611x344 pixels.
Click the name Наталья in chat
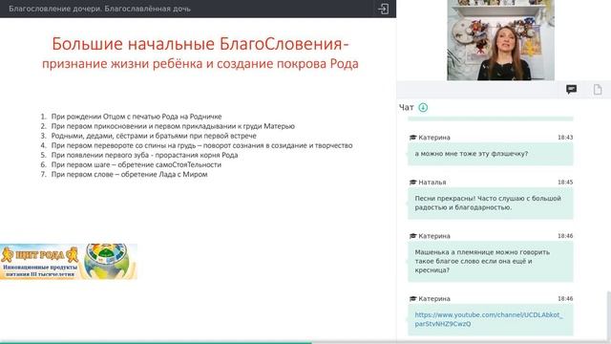[x=432, y=183]
